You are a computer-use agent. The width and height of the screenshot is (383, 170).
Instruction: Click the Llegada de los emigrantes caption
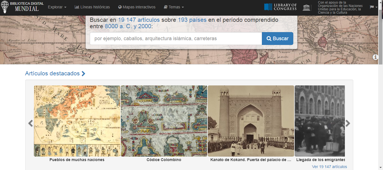pyautogui.click(x=321, y=160)
